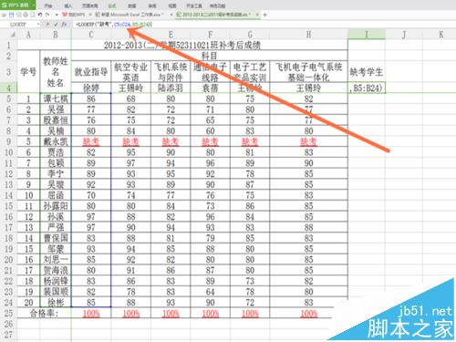Open the Insert Function fx icon
The image size is (456, 342).
[x=64, y=24]
